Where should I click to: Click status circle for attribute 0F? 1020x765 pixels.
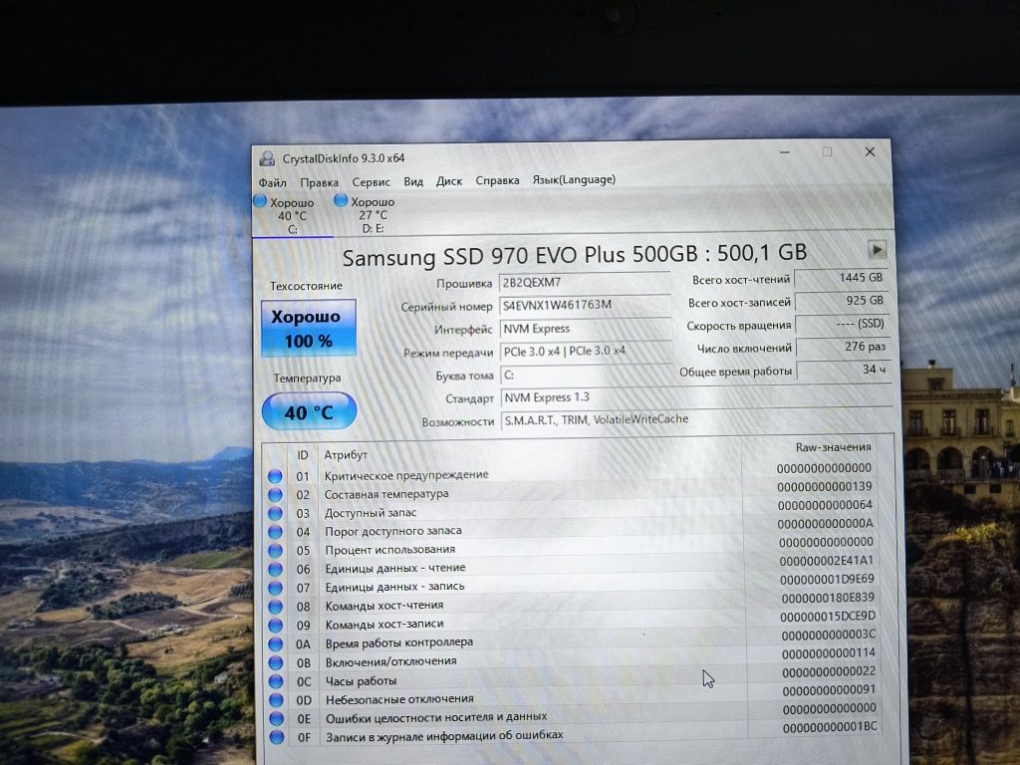[x=277, y=737]
